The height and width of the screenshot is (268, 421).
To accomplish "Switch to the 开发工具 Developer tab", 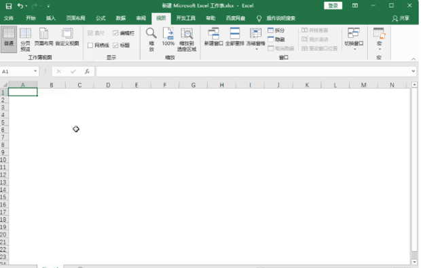I will click(x=186, y=18).
